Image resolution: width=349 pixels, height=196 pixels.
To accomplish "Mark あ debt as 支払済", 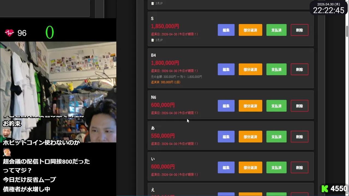I will [276, 137].
